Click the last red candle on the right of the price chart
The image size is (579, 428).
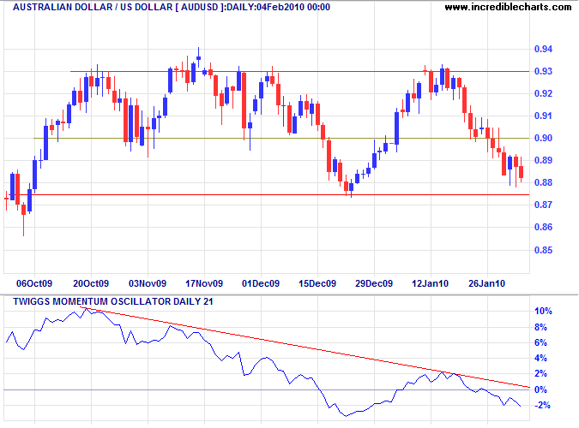[x=522, y=170]
